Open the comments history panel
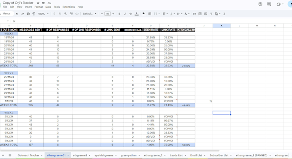Screen dimensions: 292x159 click(x=269, y=4)
